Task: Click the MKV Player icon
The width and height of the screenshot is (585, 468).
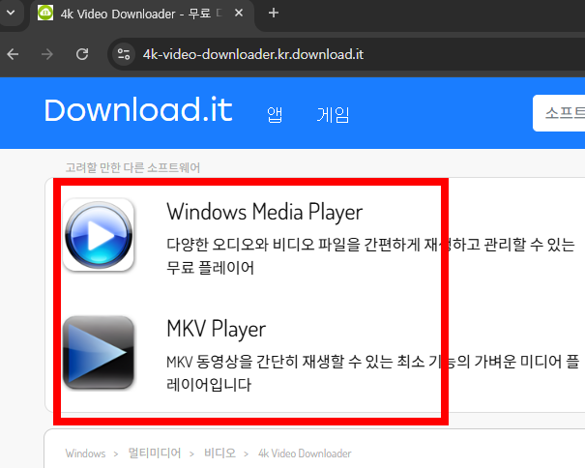Action: [x=99, y=353]
